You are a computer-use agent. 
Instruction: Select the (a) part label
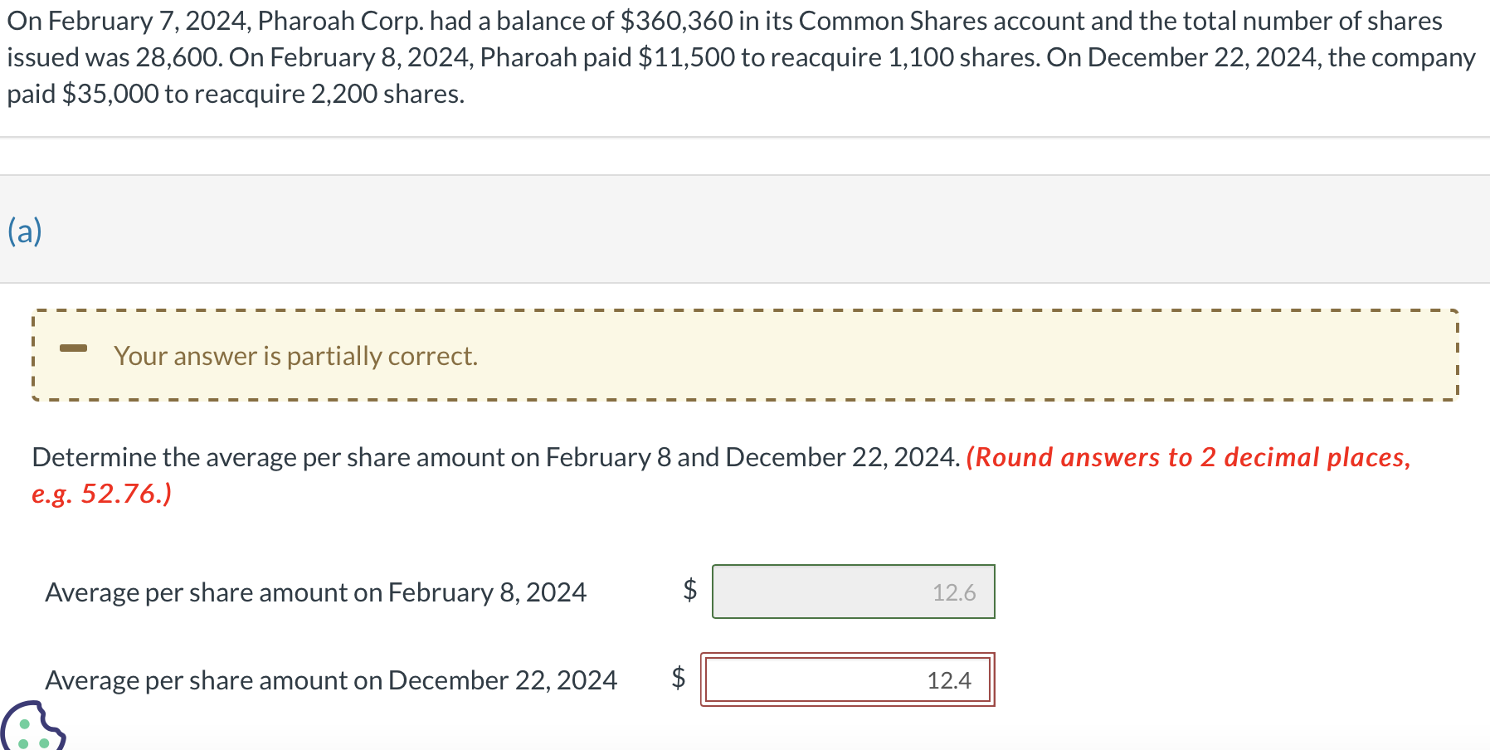[25, 231]
